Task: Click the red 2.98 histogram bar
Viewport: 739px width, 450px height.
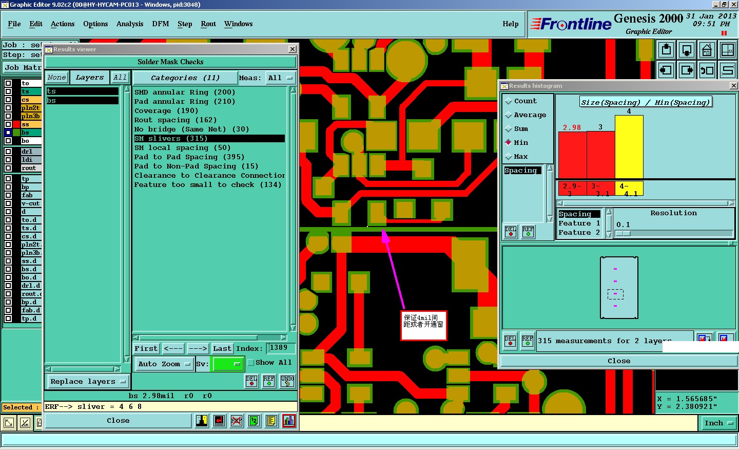Action: [572, 155]
